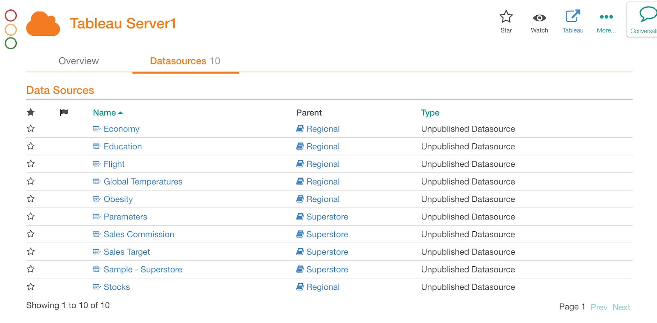Click the table icon beside Flight
This screenshot has height=323, width=657.
coord(97,164)
